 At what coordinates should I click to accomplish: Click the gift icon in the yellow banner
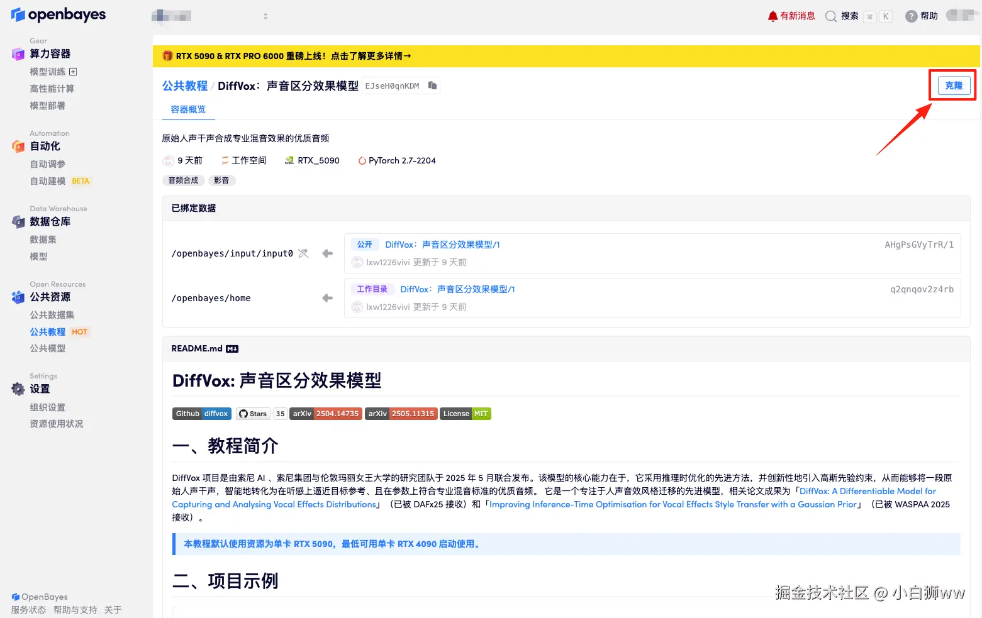tap(167, 56)
